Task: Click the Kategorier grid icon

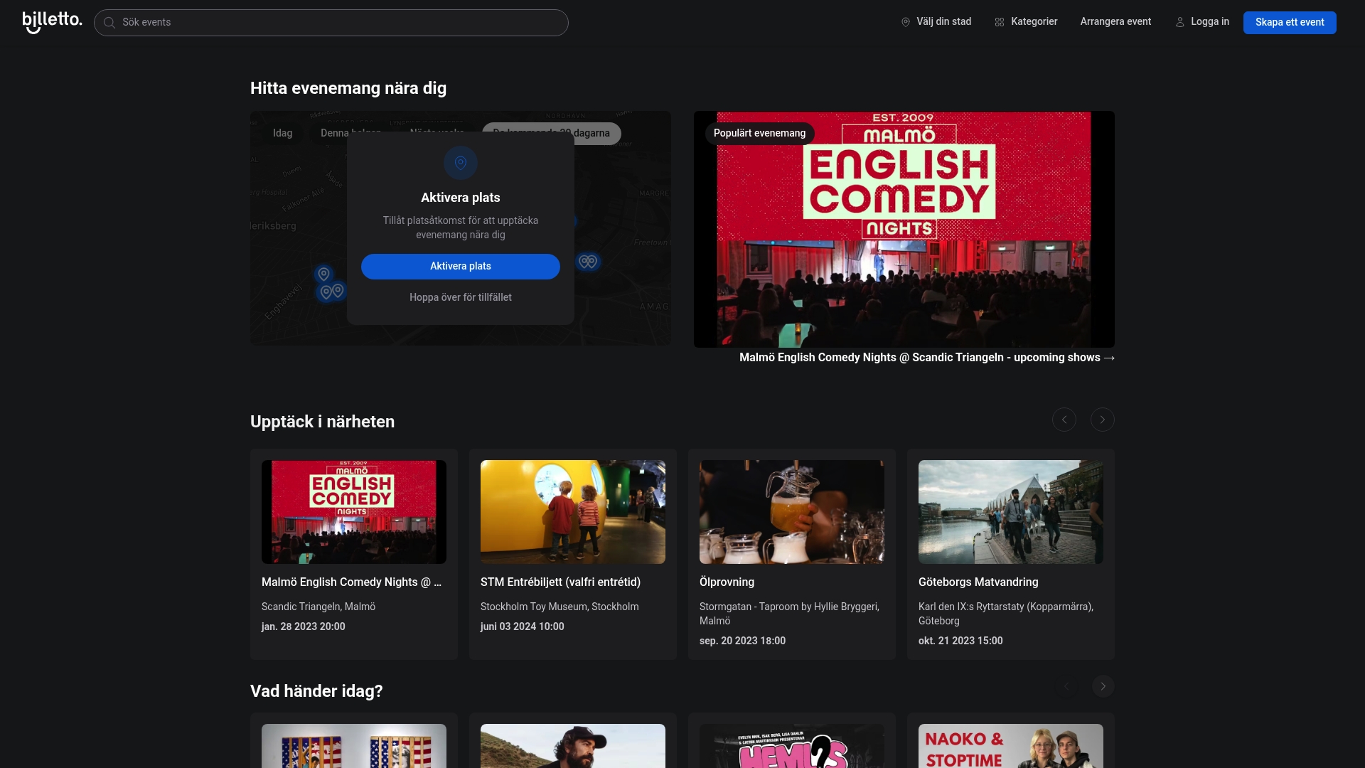Action: pos(999,21)
